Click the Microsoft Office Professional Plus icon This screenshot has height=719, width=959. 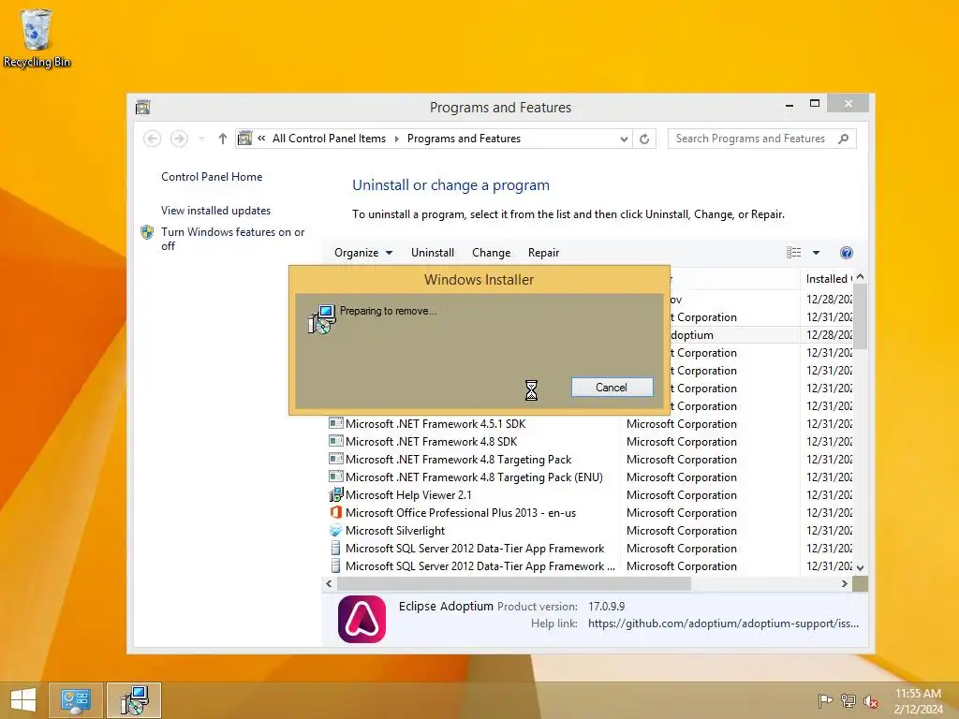[336, 512]
